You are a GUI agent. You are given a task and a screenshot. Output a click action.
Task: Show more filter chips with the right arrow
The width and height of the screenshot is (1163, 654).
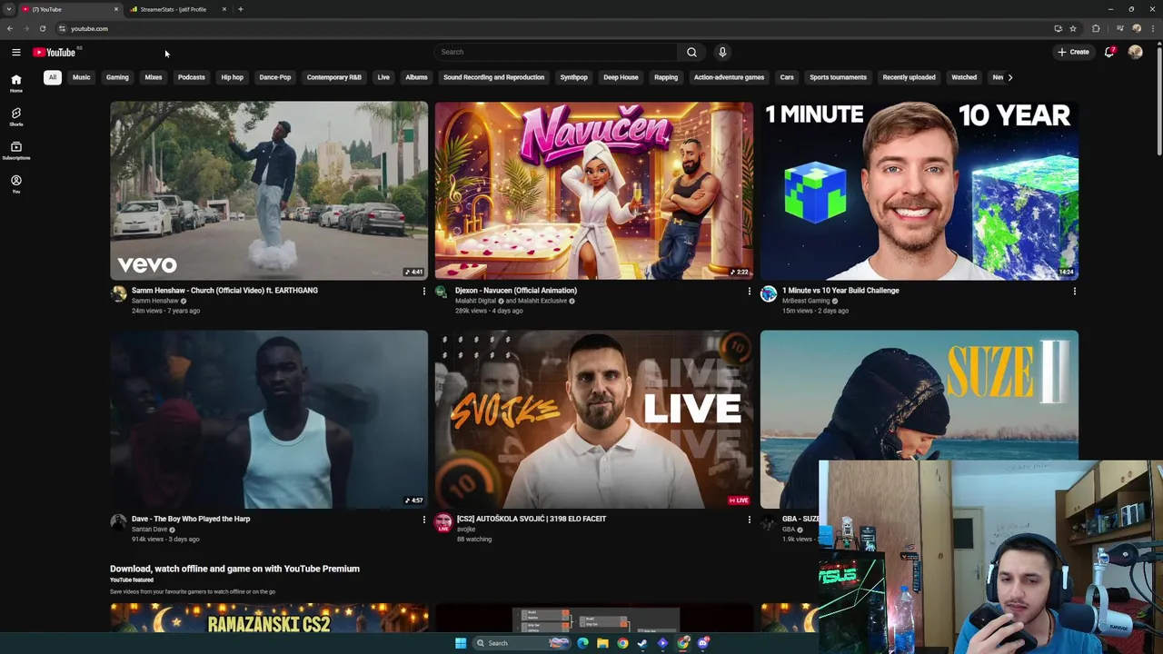click(x=1009, y=77)
